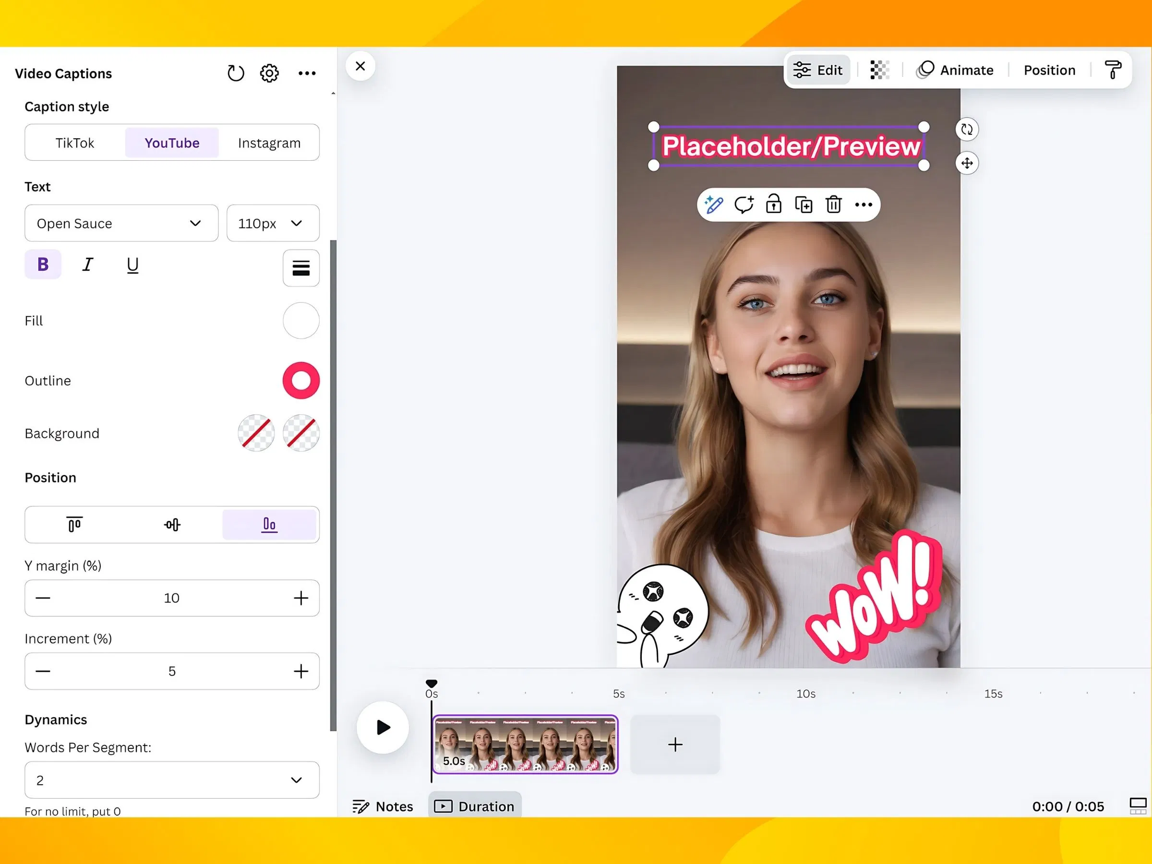Delete the caption with the trash icon
Image resolution: width=1152 pixels, height=864 pixels.
(833, 204)
